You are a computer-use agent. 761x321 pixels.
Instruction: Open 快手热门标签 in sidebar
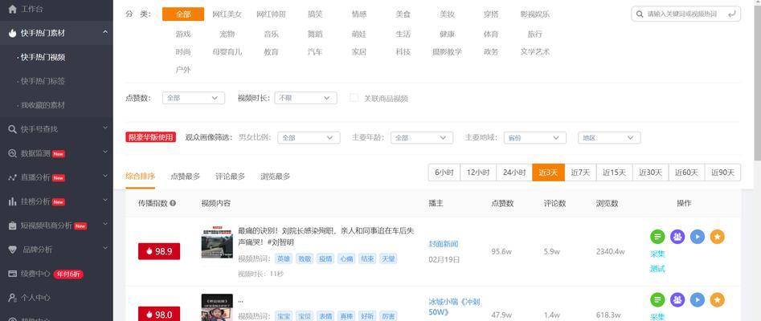43,82
